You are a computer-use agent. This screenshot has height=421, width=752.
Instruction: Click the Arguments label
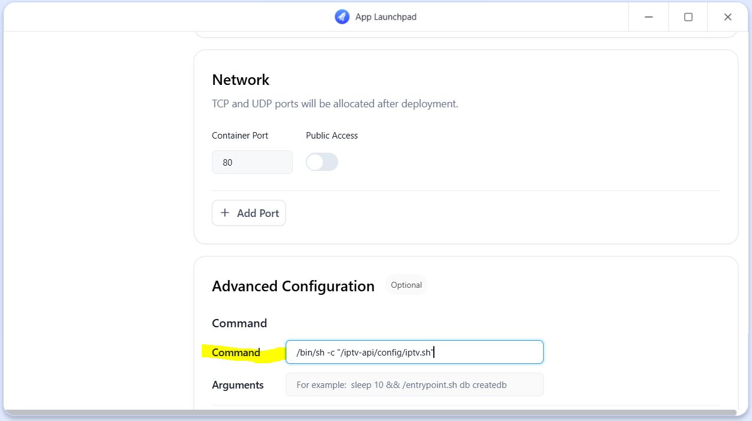tap(237, 385)
